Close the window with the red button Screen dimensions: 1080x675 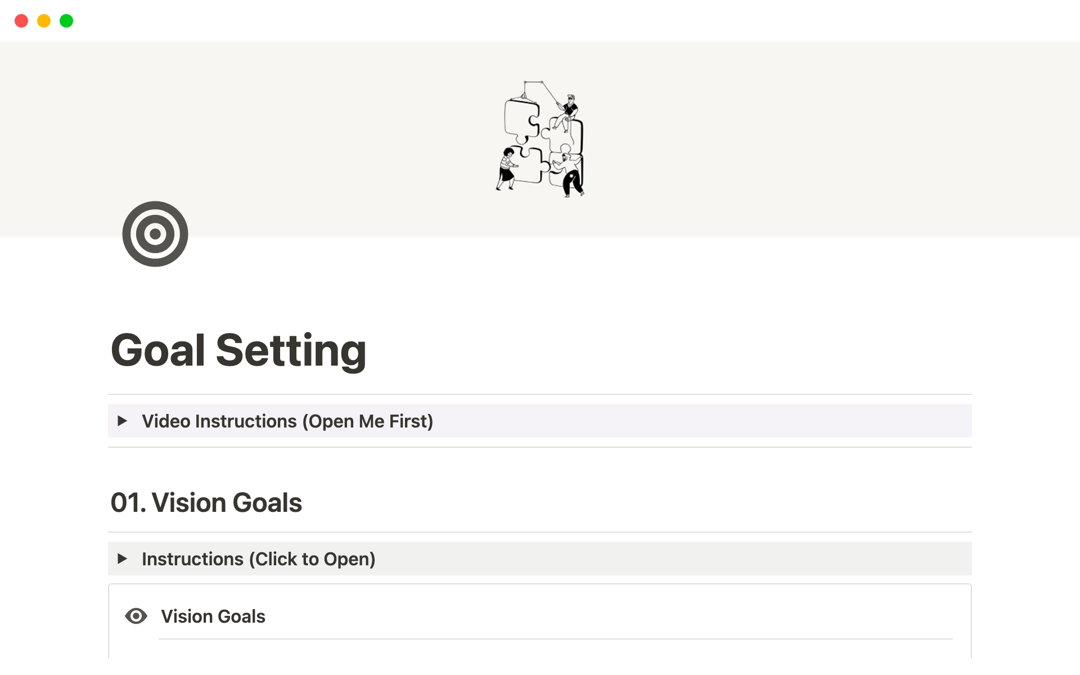click(21, 21)
